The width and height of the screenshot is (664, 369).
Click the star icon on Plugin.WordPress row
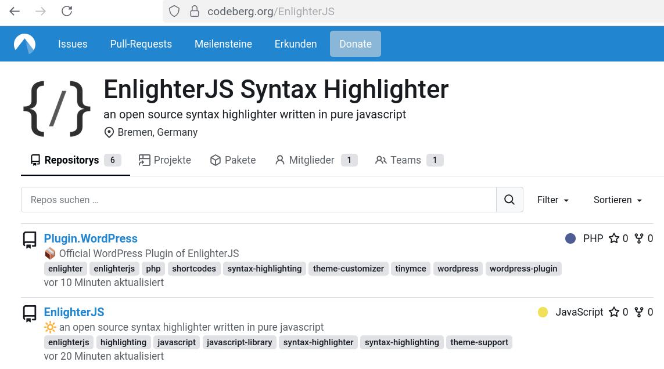613,238
